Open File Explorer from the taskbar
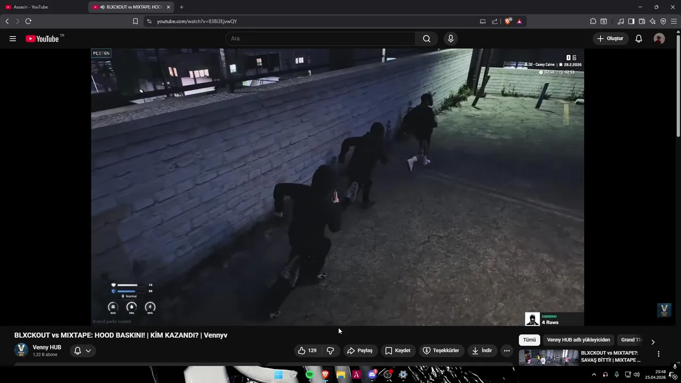This screenshot has width=681, height=383. pyautogui.click(x=340, y=374)
